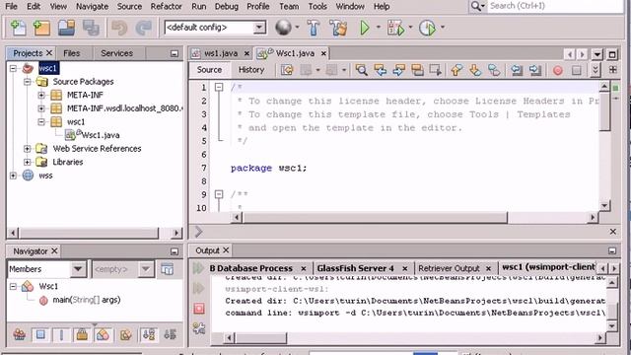Image resolution: width=631 pixels, height=355 pixels.
Task: Open Wsc1.java in the project tree
Action: [x=101, y=135]
